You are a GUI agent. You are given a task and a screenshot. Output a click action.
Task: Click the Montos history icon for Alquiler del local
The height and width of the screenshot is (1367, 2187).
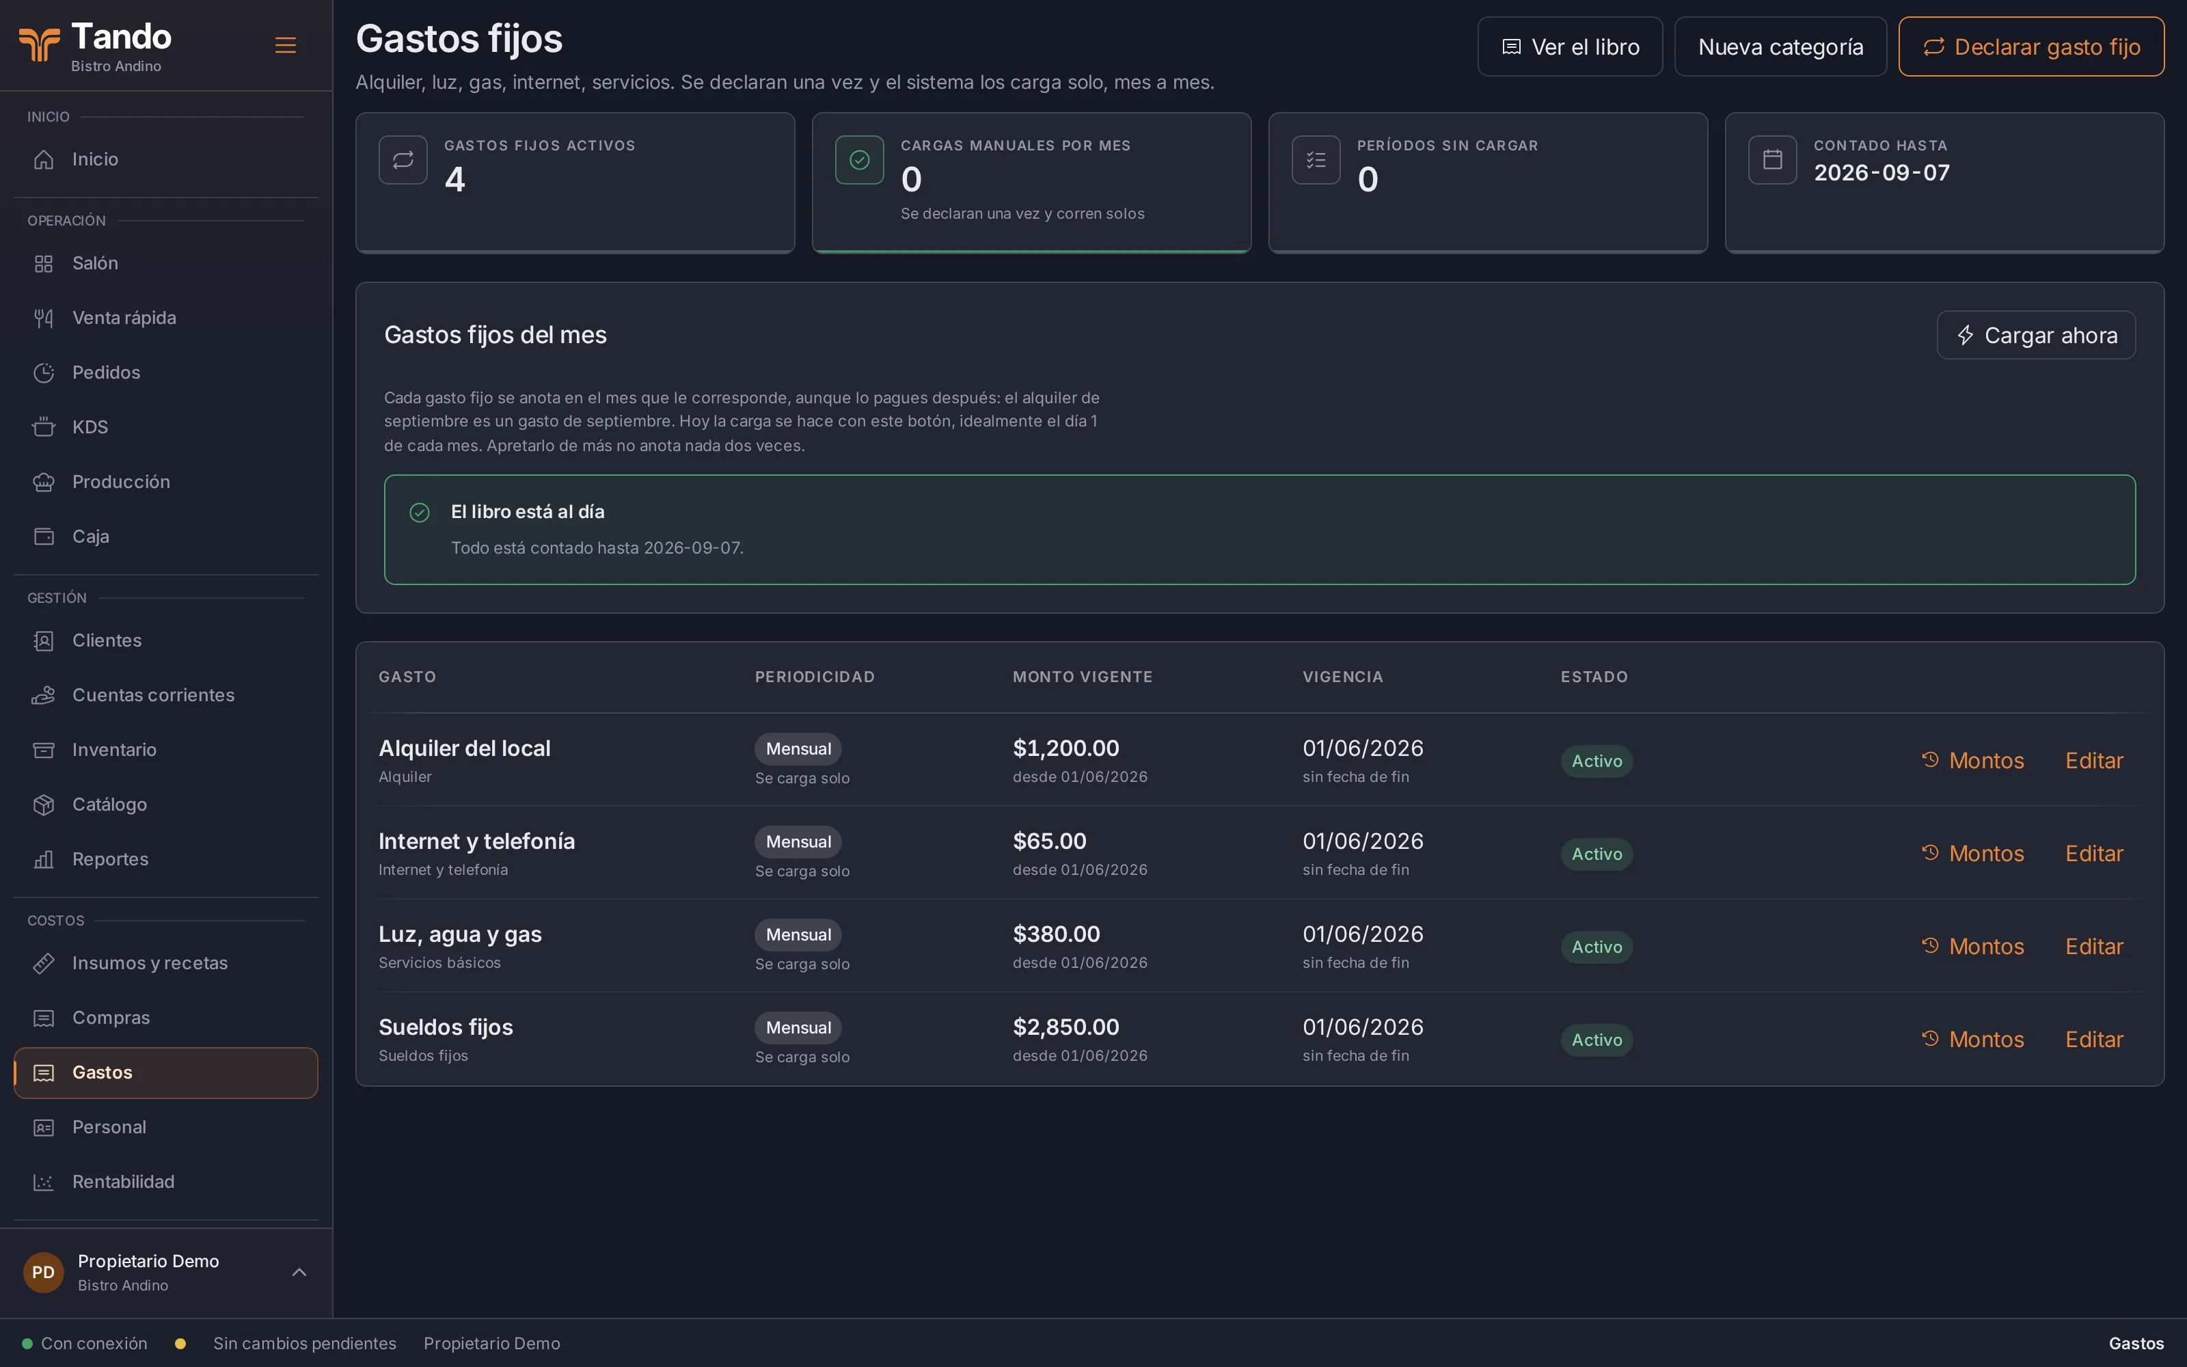(x=1930, y=759)
